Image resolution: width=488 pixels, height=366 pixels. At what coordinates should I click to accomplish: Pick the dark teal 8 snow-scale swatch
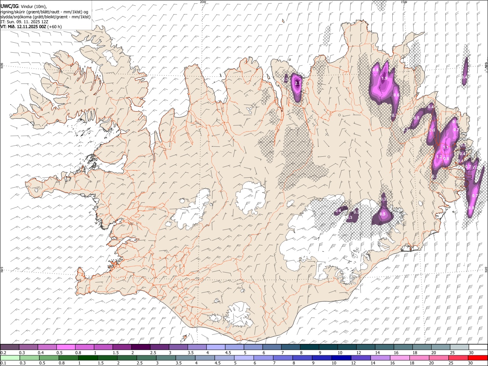[x=309, y=347]
